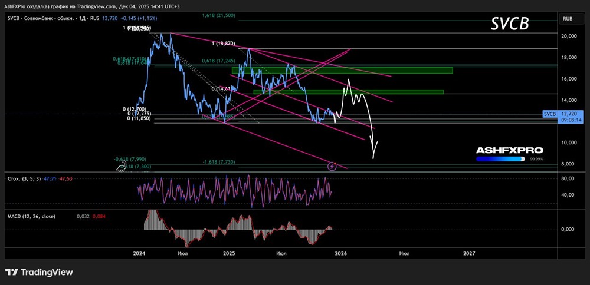Click the 16,000 price axis label
The width and height of the screenshot is (590, 285).
coord(568,79)
